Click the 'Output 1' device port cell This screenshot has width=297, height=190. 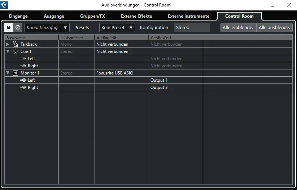[x=176, y=80]
